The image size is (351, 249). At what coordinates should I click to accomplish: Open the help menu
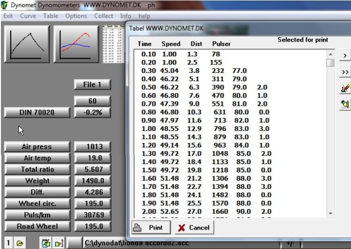[144, 16]
